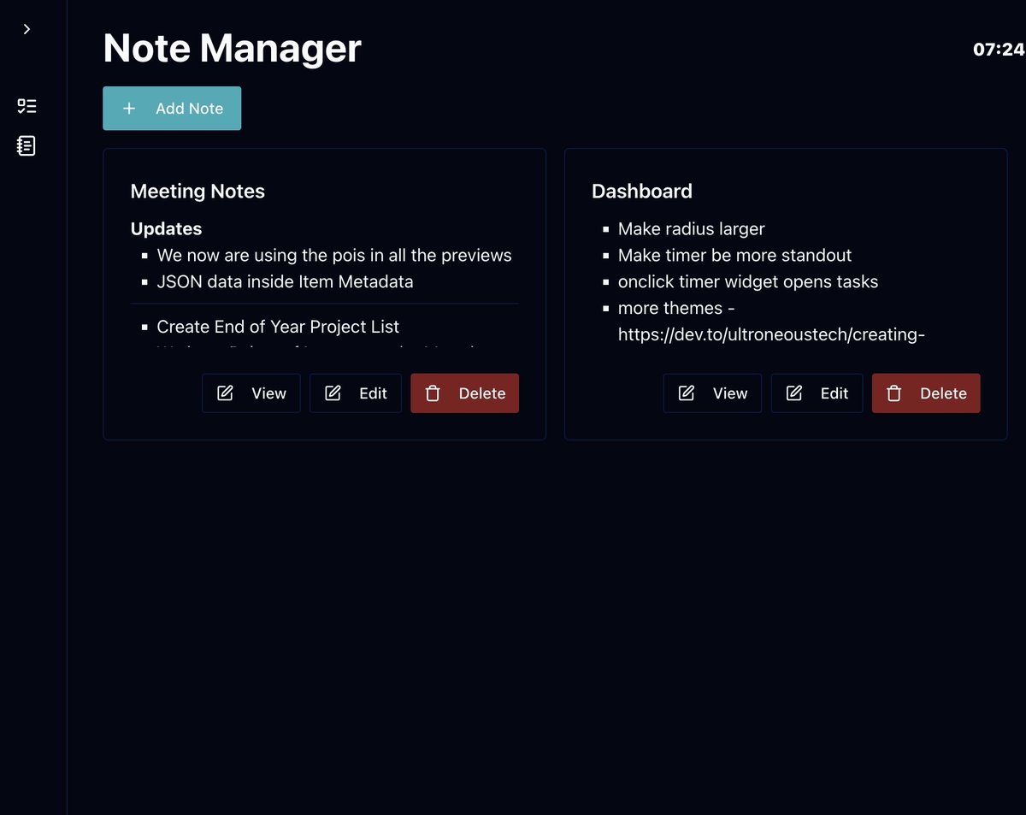Click 'Create End of Year Project List'
The width and height of the screenshot is (1026, 815).
point(278,327)
